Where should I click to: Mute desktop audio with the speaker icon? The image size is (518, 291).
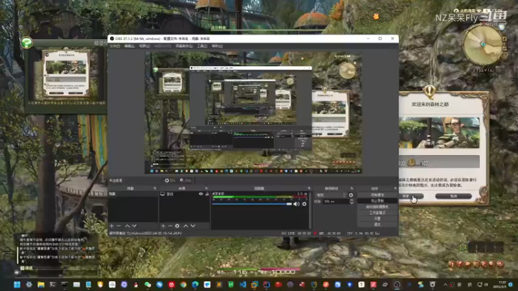(297, 204)
